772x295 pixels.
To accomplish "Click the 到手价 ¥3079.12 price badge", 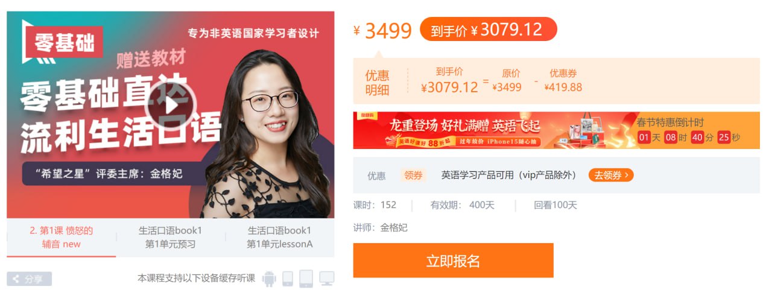I will coord(489,29).
